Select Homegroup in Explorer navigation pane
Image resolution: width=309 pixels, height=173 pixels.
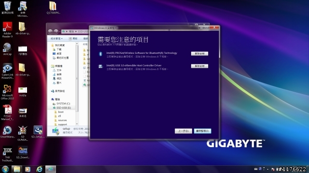pos(58,91)
